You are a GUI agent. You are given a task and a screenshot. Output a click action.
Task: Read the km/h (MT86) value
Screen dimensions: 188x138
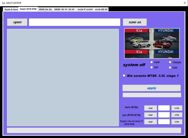click(x=150, y=108)
